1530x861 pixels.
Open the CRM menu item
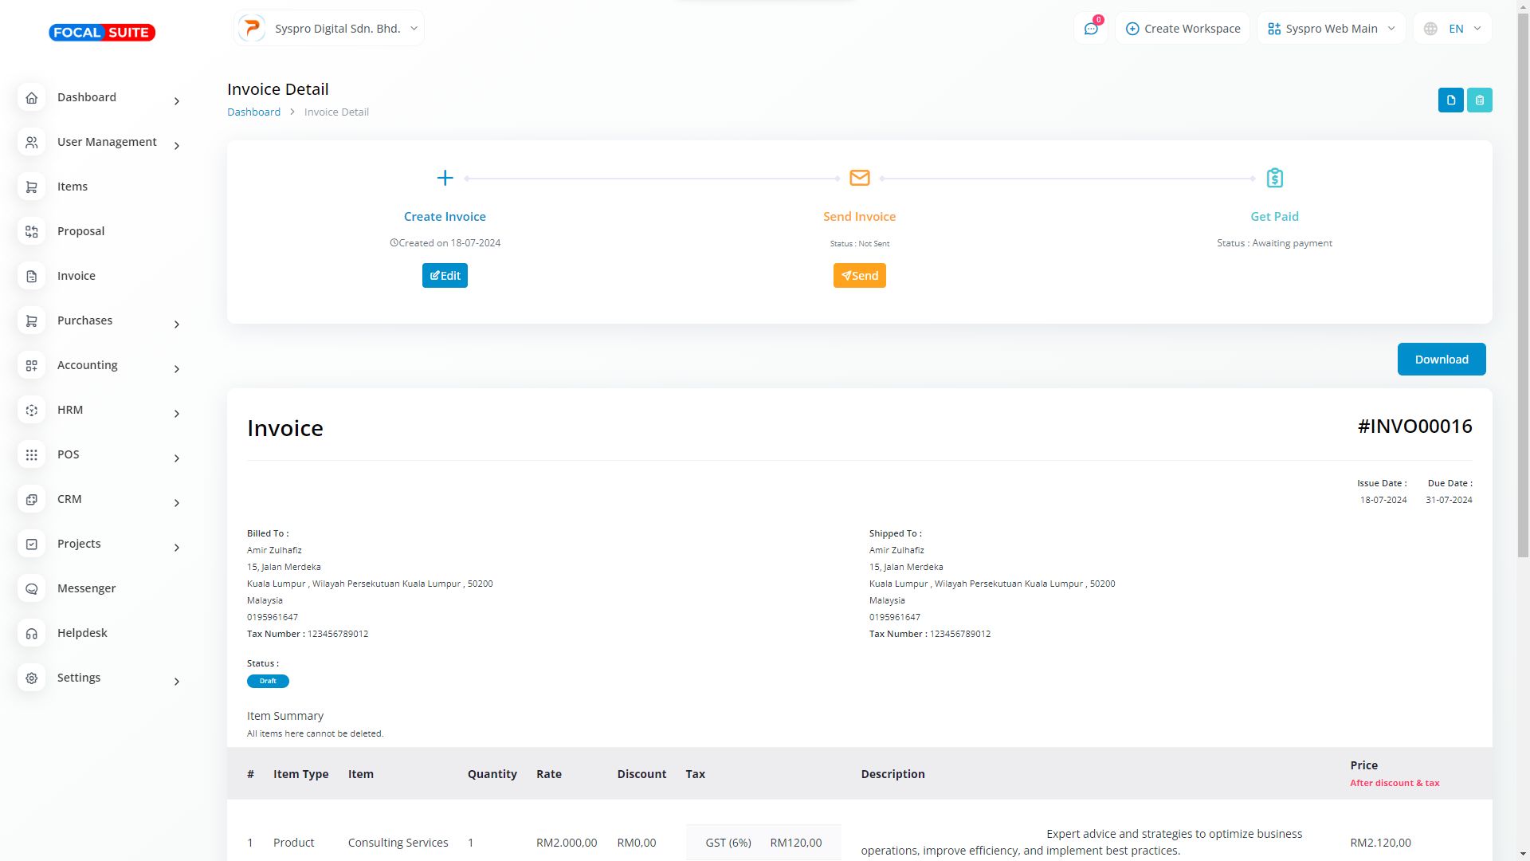coord(69,499)
